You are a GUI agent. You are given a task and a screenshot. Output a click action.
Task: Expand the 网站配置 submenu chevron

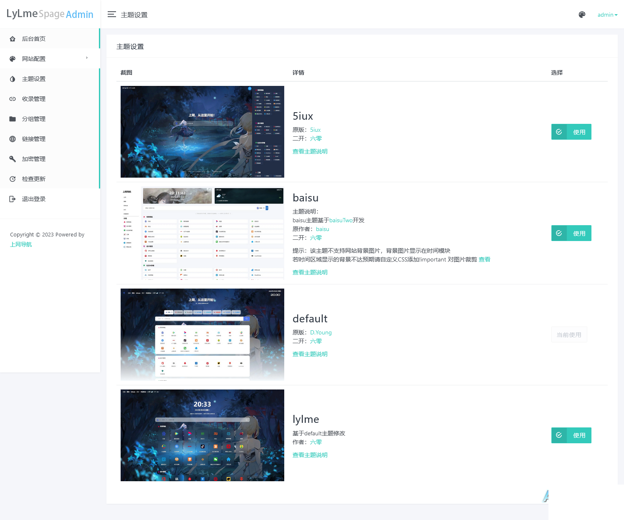click(x=87, y=58)
